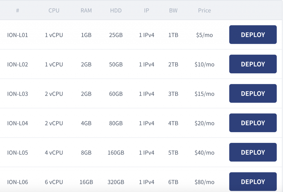Click the 4 vCPU cell

click(x=54, y=153)
